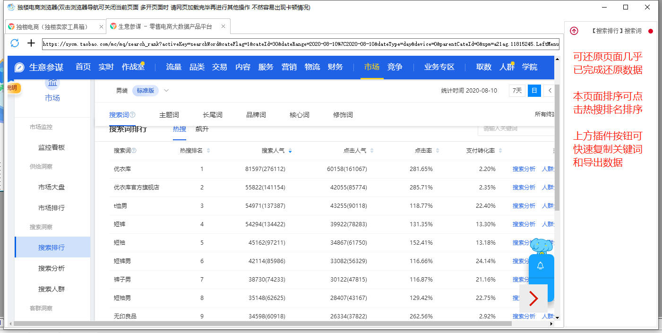Open the 竞争 top menu item
Screen dimensions: 662x333
coord(395,67)
